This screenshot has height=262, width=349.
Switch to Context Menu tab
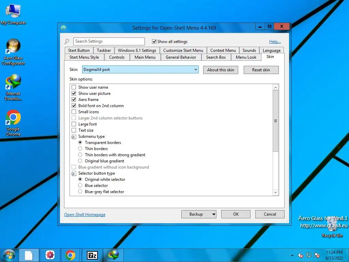click(x=223, y=50)
